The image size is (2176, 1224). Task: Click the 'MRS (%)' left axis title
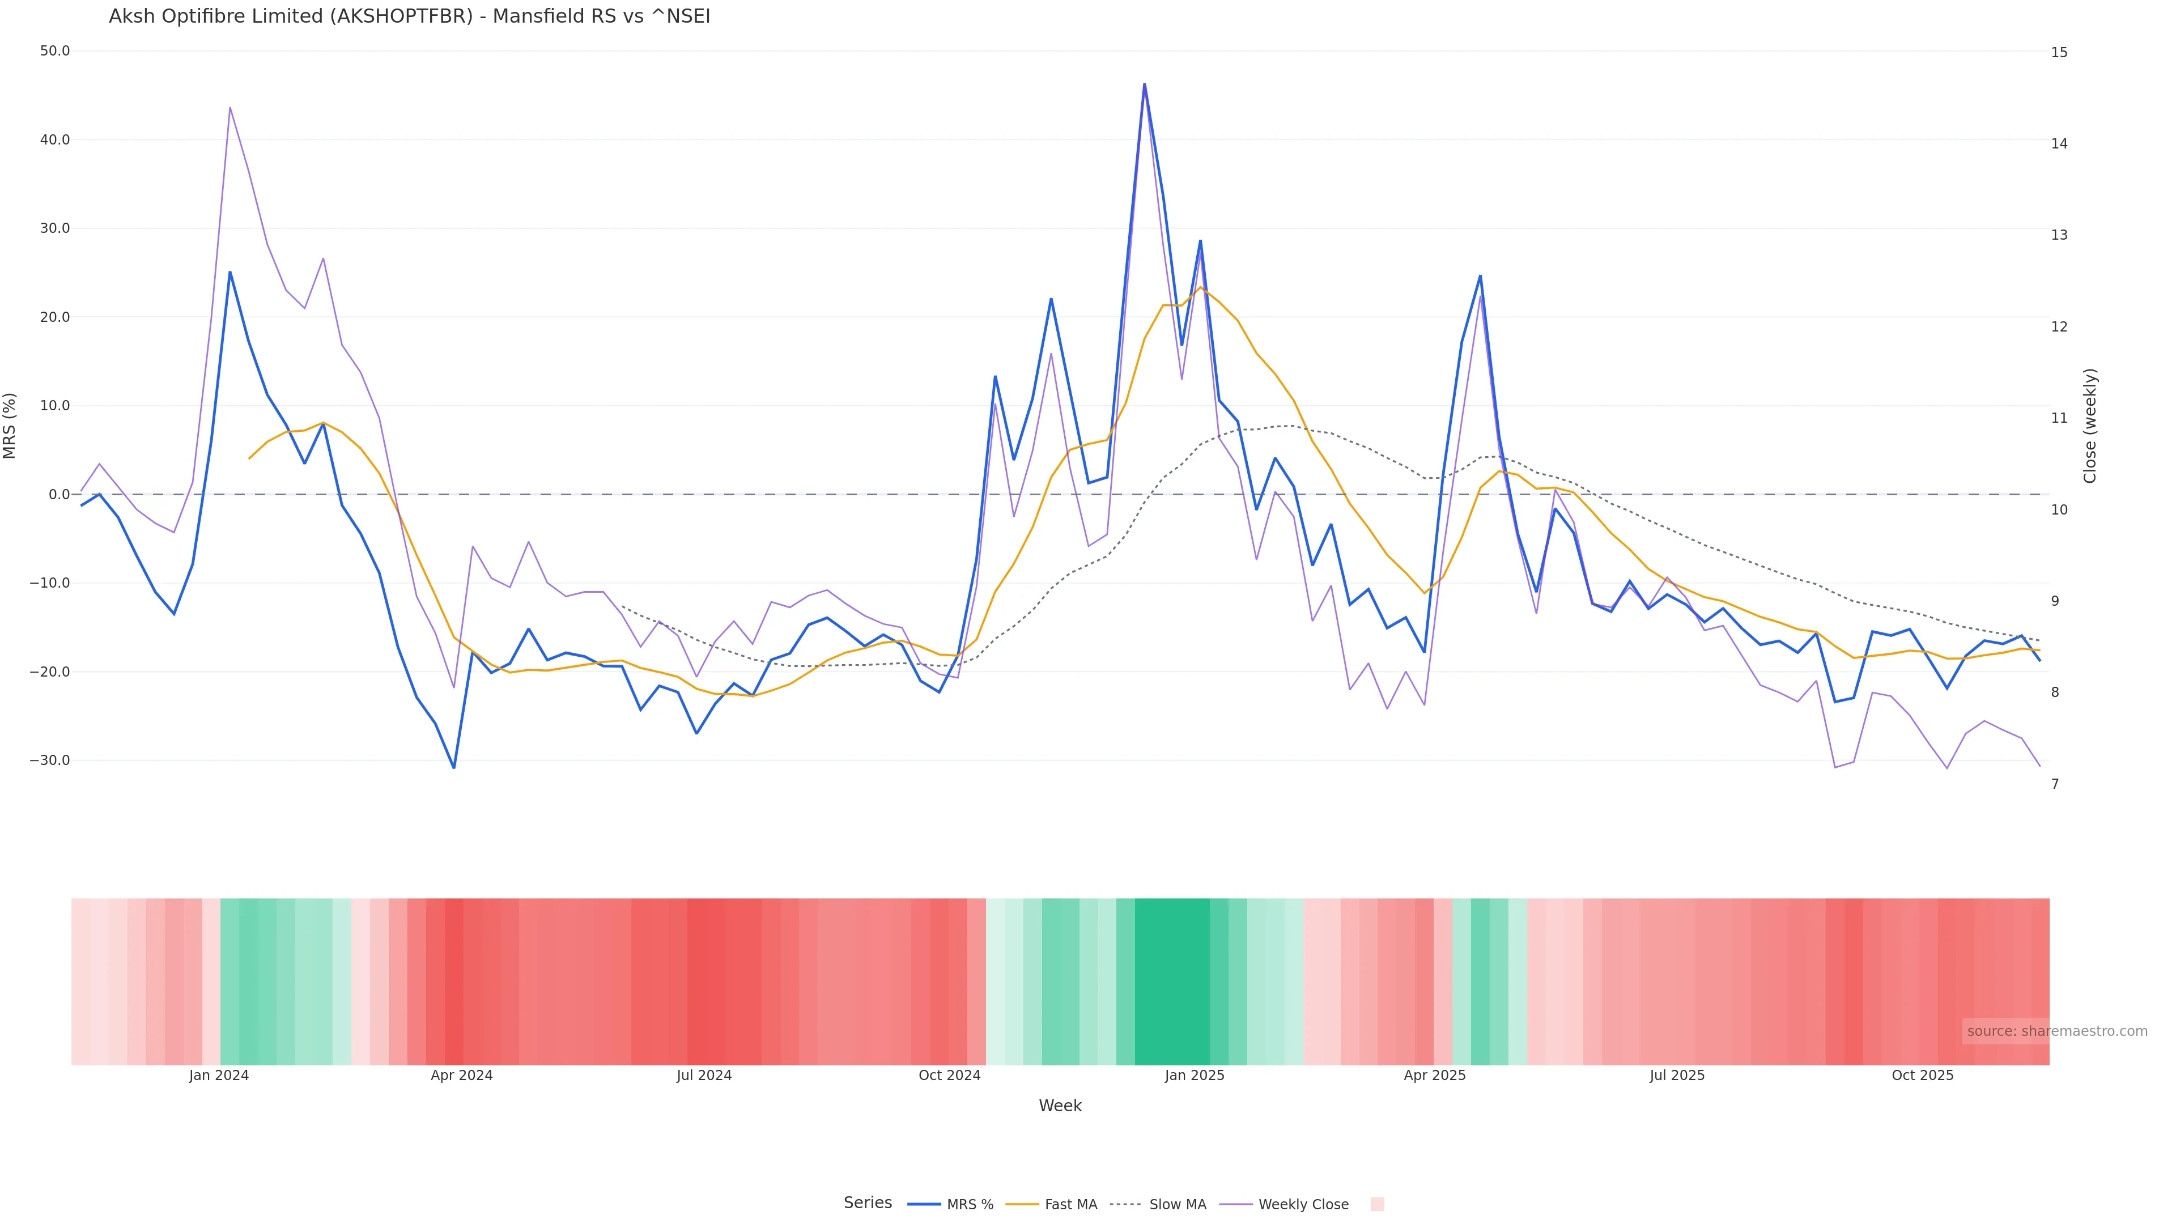[10, 425]
